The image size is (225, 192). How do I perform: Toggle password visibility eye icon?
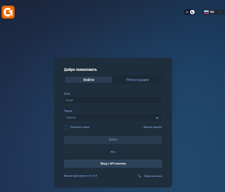point(157,118)
